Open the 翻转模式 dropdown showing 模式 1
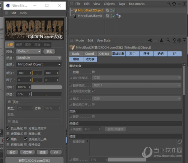 137,85
